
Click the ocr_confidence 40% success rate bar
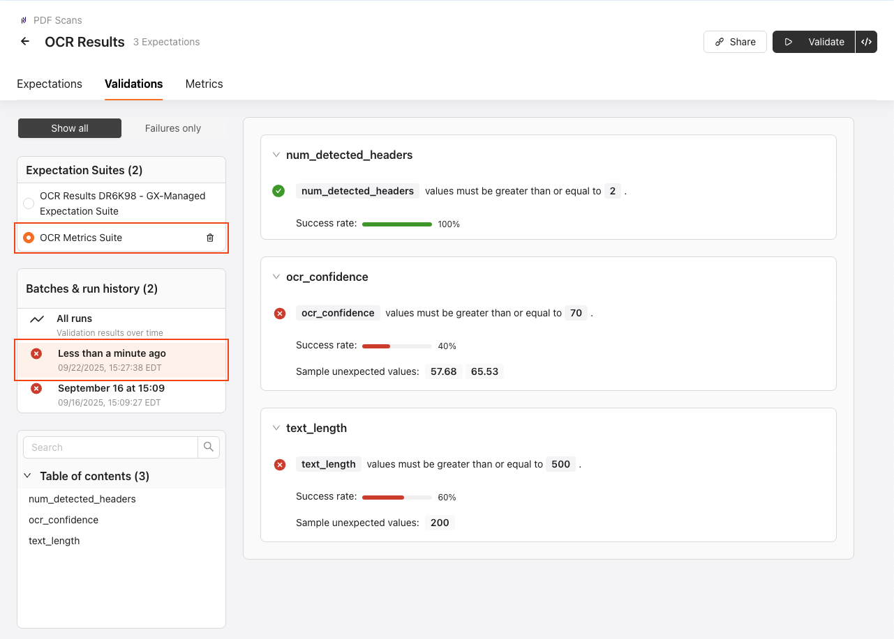397,346
